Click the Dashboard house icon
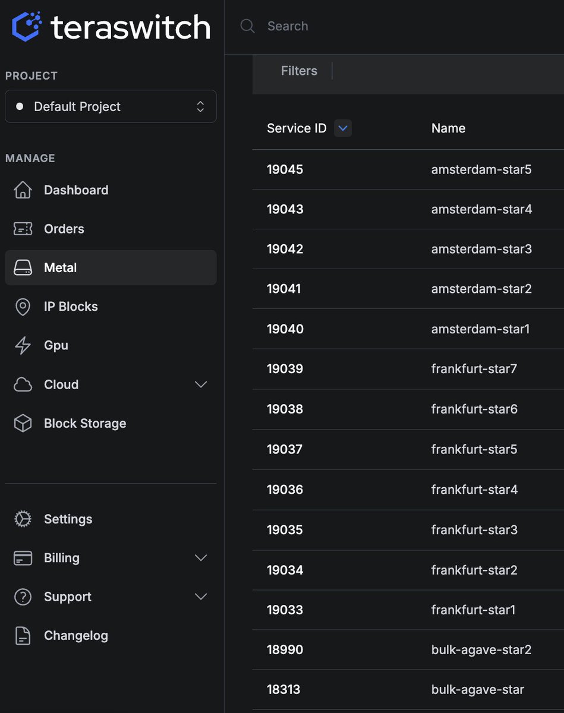This screenshot has width=564, height=713. point(23,190)
